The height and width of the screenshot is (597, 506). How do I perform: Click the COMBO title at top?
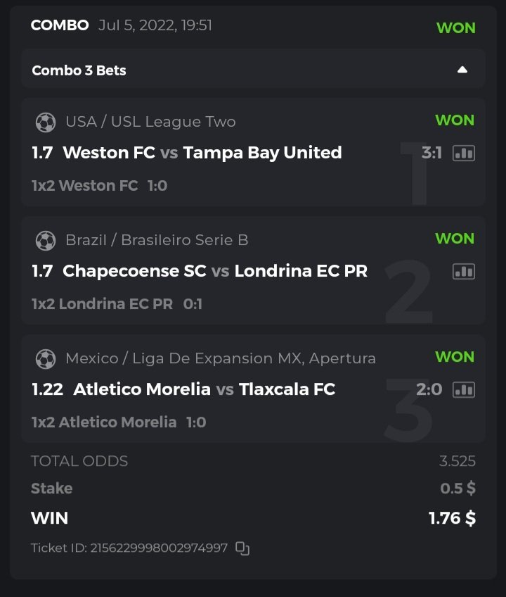pos(60,25)
